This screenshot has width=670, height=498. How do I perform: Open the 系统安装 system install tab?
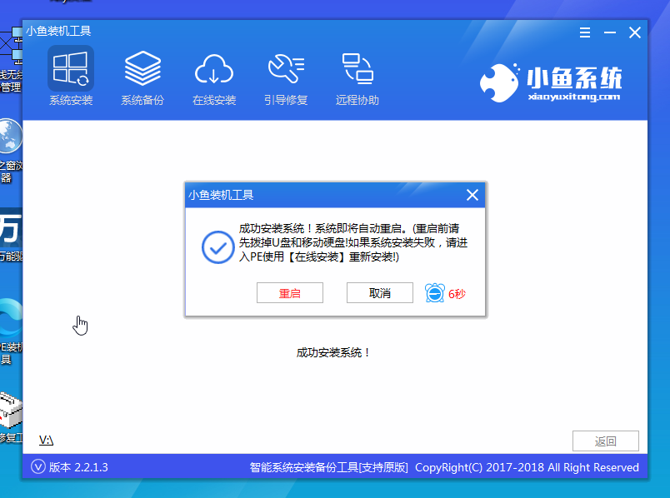click(x=71, y=77)
